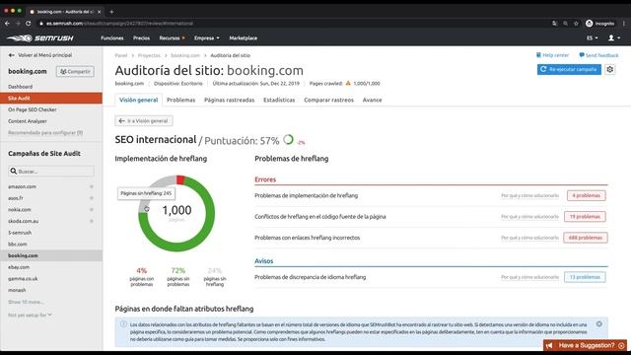Expand 'Not yet setup for' section

[30, 316]
